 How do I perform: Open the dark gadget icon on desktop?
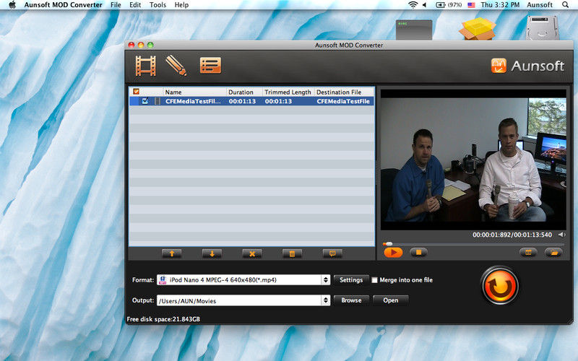[x=414, y=30]
